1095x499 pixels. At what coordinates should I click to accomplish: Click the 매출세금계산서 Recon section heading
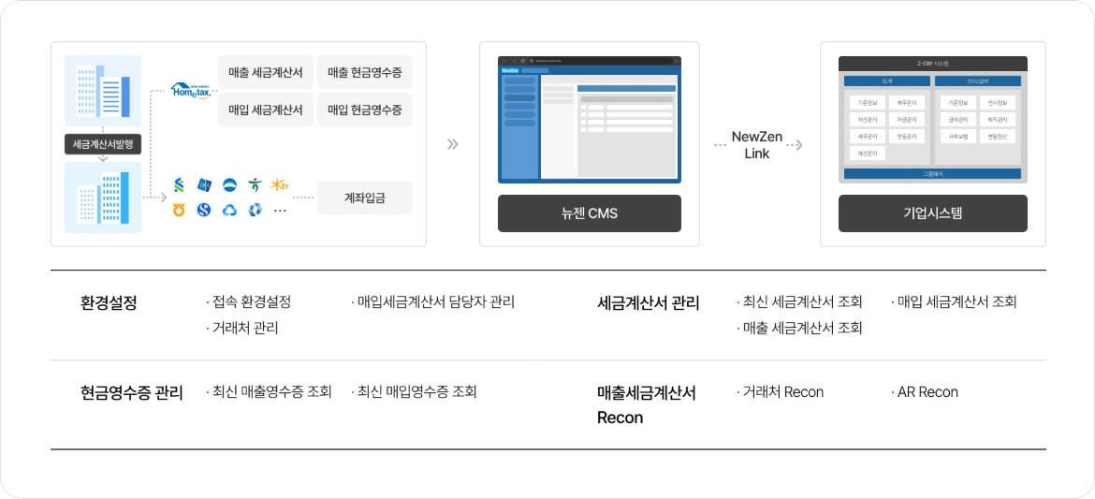click(x=647, y=404)
